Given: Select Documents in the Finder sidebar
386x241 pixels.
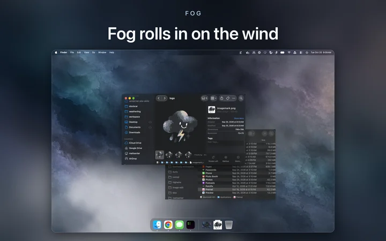Looking at the screenshot, I should pyautogui.click(x=133, y=127).
